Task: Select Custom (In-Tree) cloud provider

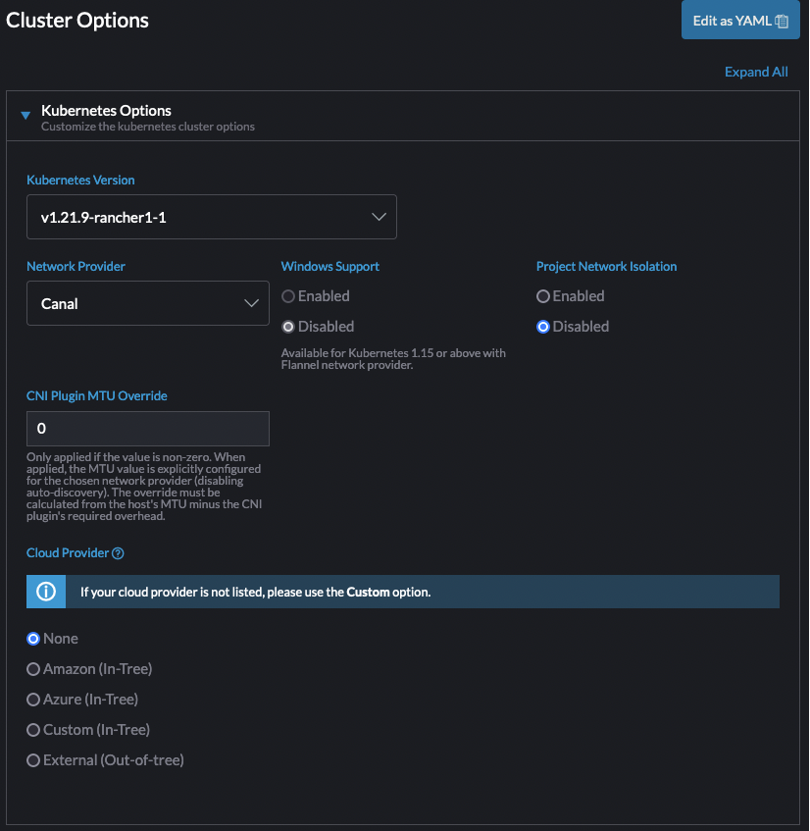Action: tap(32, 729)
